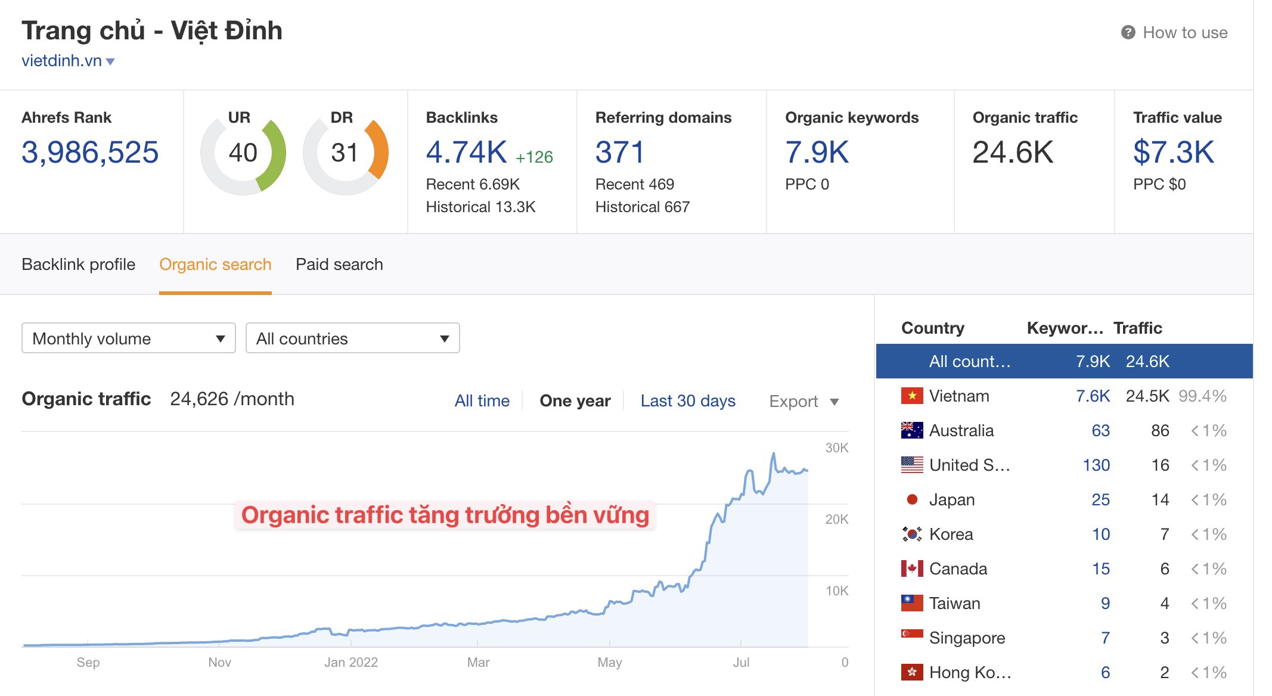Open Australia's 63 keywords link

(1100, 430)
